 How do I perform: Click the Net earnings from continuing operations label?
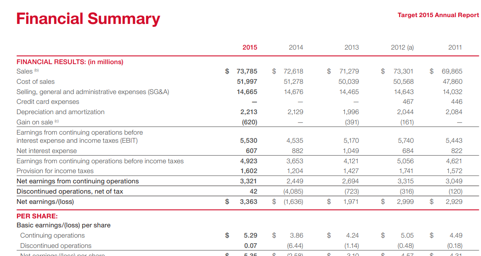pyautogui.click(x=78, y=181)
